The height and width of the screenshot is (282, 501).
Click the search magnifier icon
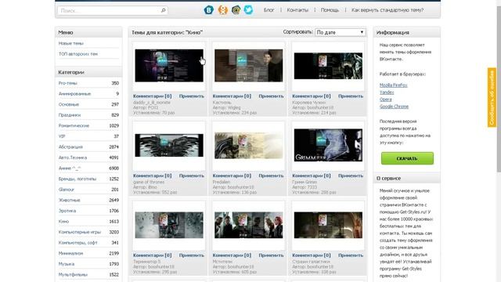pos(163,10)
